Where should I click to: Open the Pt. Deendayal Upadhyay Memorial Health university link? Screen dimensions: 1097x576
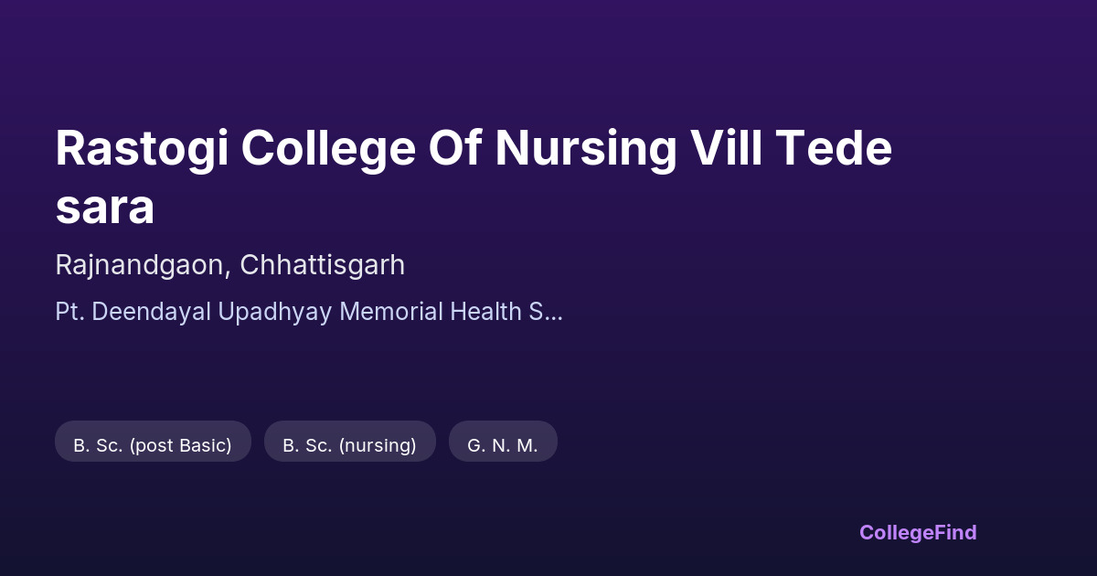(308, 312)
